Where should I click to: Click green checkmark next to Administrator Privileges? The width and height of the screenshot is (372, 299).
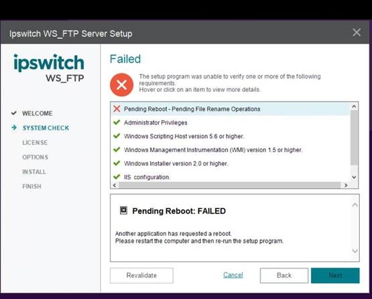pos(117,122)
